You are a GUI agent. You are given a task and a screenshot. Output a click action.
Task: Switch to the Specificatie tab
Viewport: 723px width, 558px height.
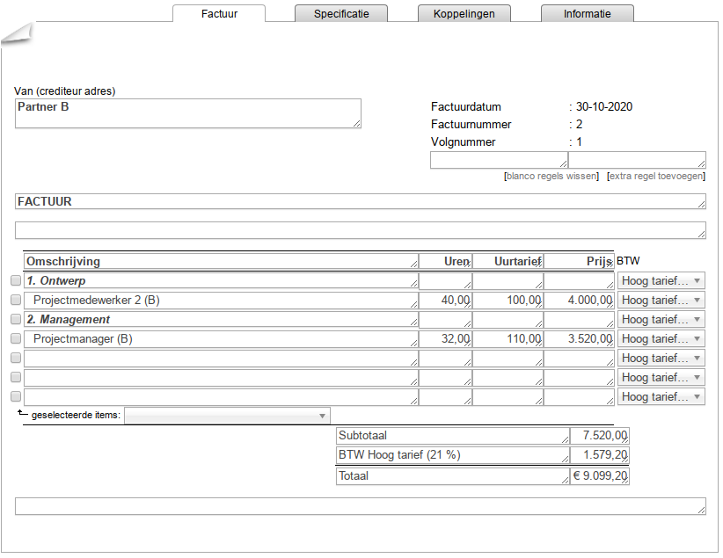(x=341, y=14)
